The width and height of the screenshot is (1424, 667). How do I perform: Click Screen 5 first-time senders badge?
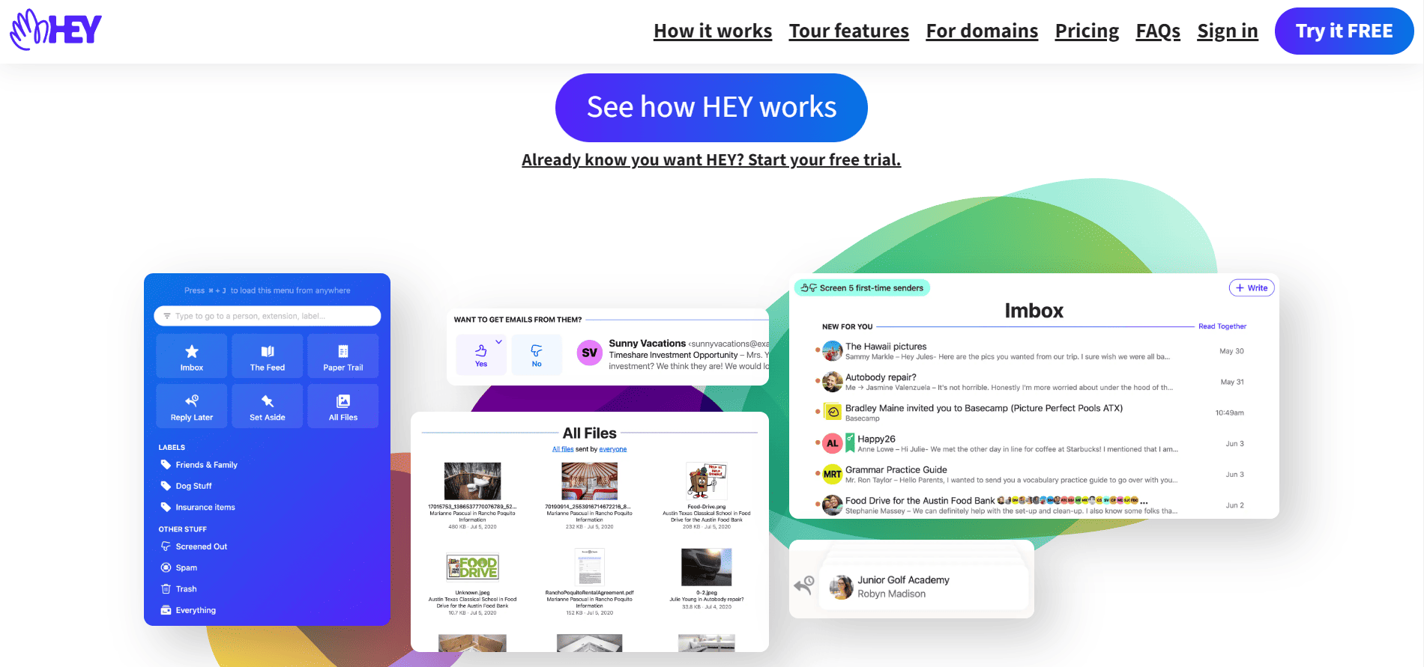(x=862, y=287)
